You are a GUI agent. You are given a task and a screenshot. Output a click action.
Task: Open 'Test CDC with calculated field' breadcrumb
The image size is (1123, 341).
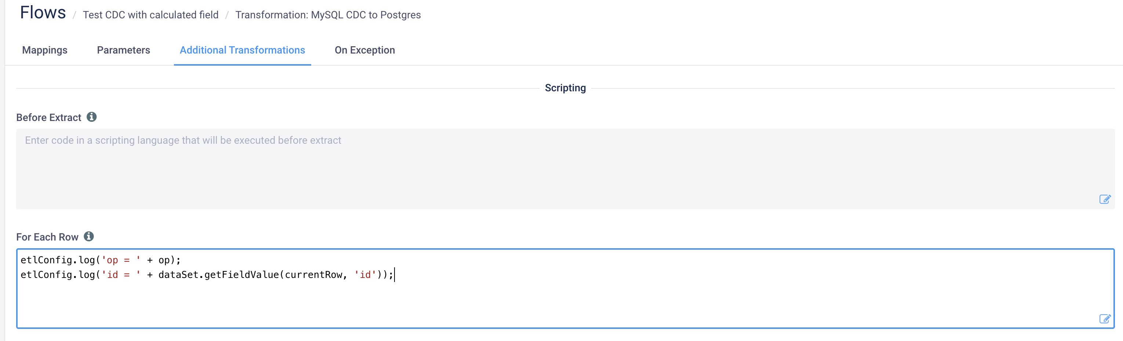(x=150, y=15)
